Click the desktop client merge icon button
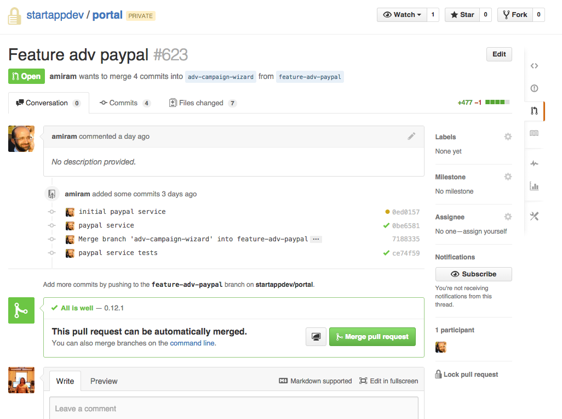The image size is (562, 419). pyautogui.click(x=316, y=337)
